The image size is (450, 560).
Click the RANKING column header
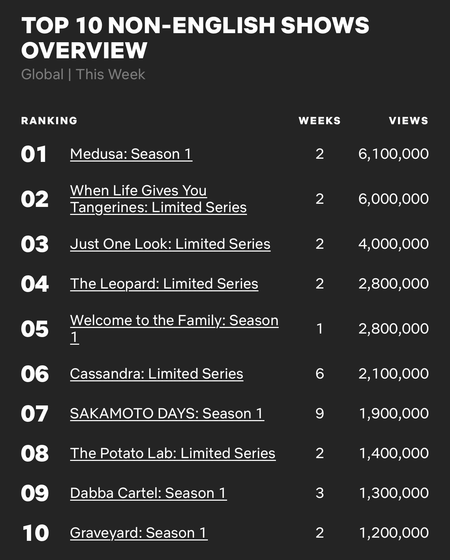pyautogui.click(x=49, y=121)
